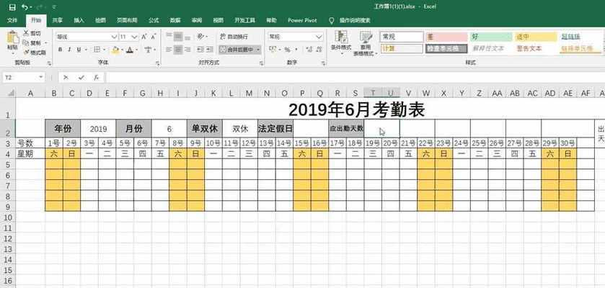Click the formula bar Cancel X icon
Viewport: 605px width, 288px height.
coord(66,77)
